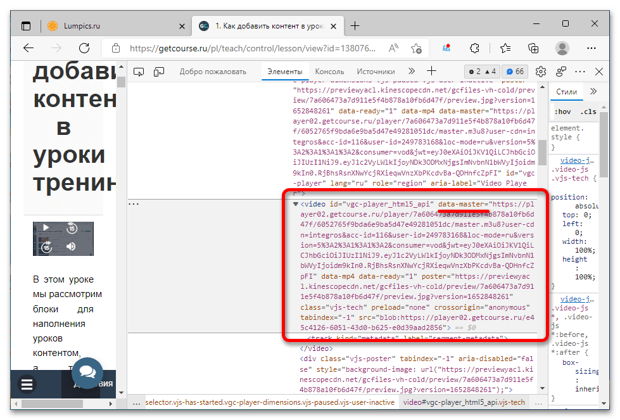Viewport: 620px width, 420px height.
Task: Open the errors and warnings counter
Action: coord(483,72)
